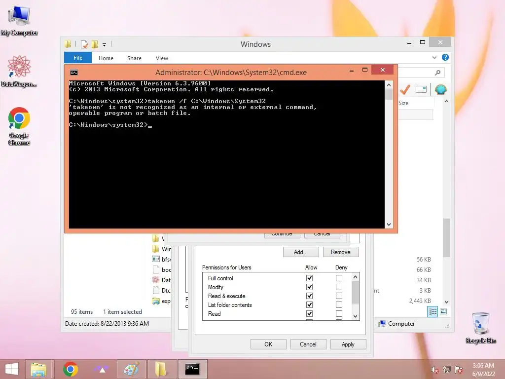Screen dimensions: 505x379
Task: Launch Google Chrome from desktop shortcut
Action: click(x=19, y=126)
